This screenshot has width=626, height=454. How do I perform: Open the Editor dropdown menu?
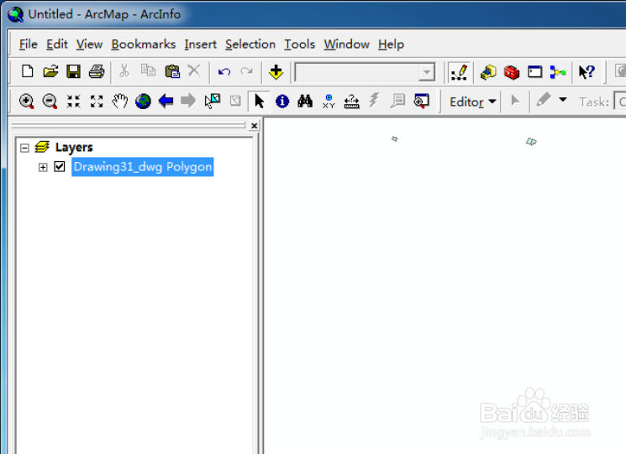pyautogui.click(x=473, y=102)
